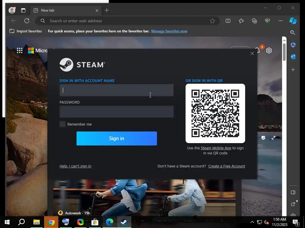Switch to Microsoft Edge in the taskbar

pyautogui.click(x=110, y=222)
